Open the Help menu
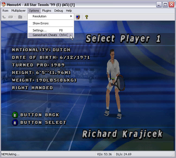 point(69,11)
